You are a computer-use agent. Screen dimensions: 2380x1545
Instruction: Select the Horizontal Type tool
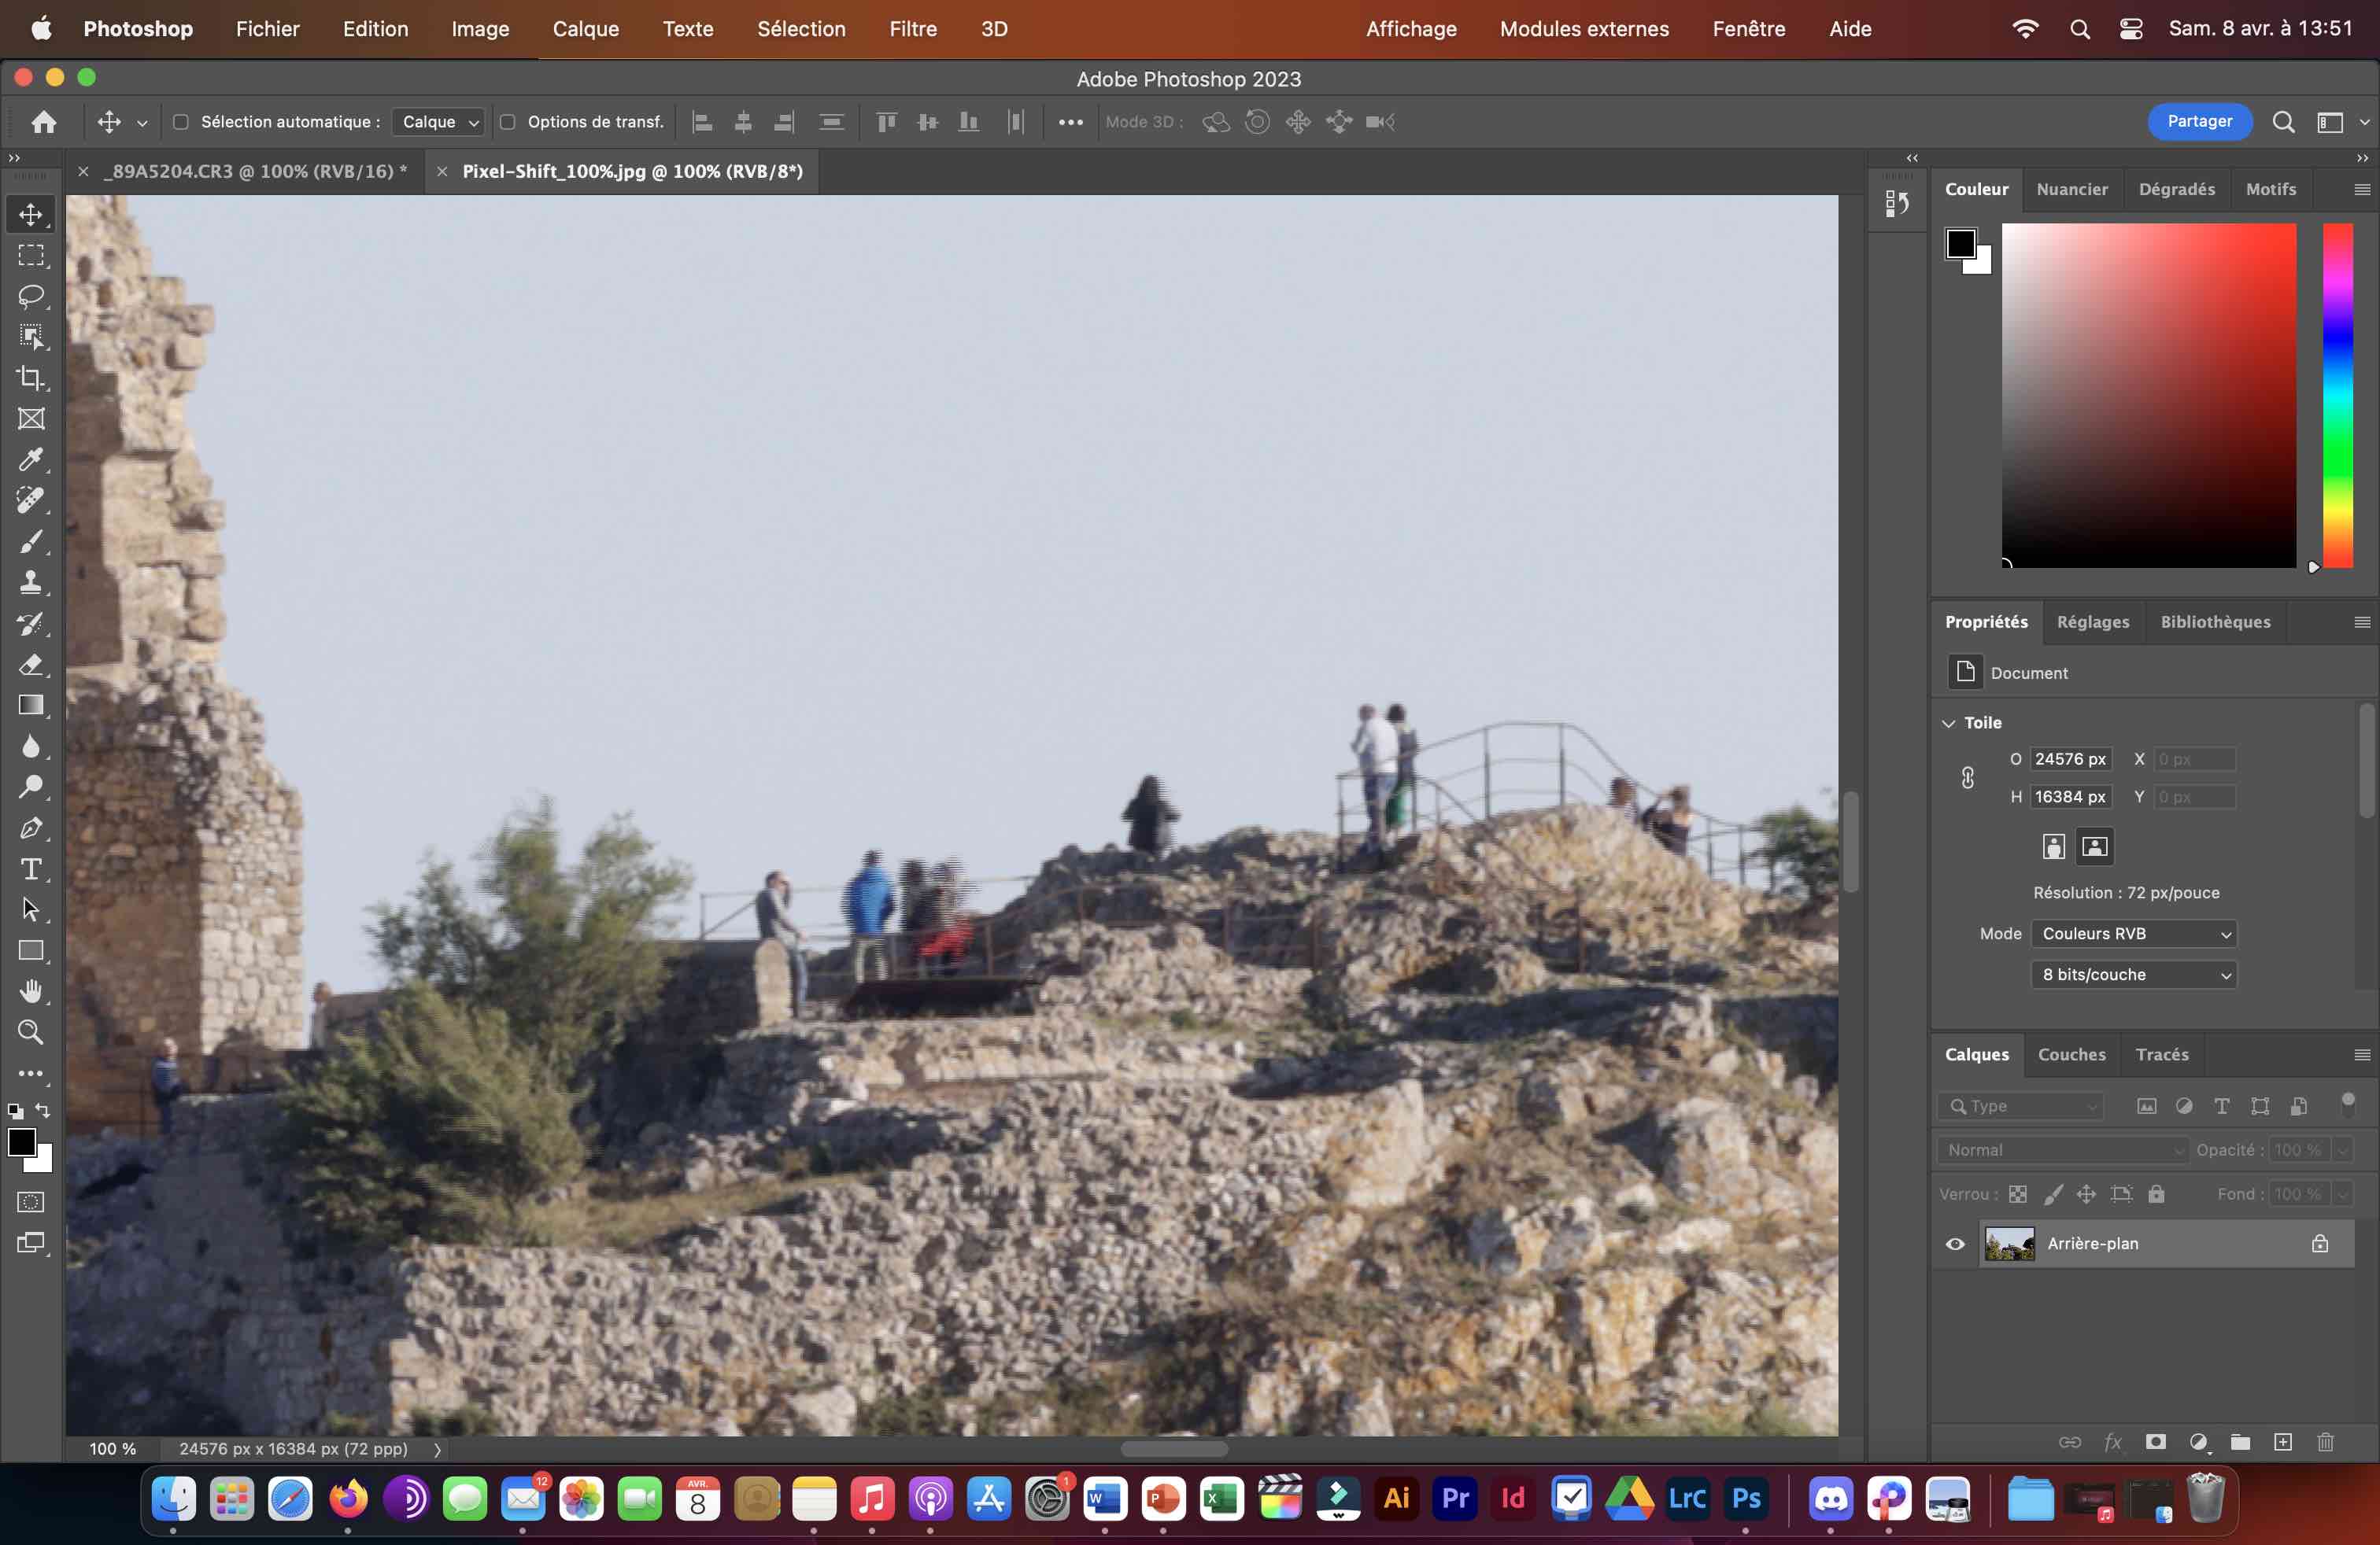31,869
